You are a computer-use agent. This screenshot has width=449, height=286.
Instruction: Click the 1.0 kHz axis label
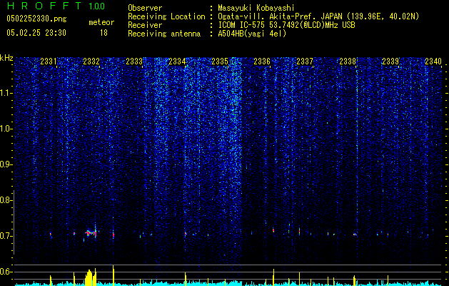point(6,129)
